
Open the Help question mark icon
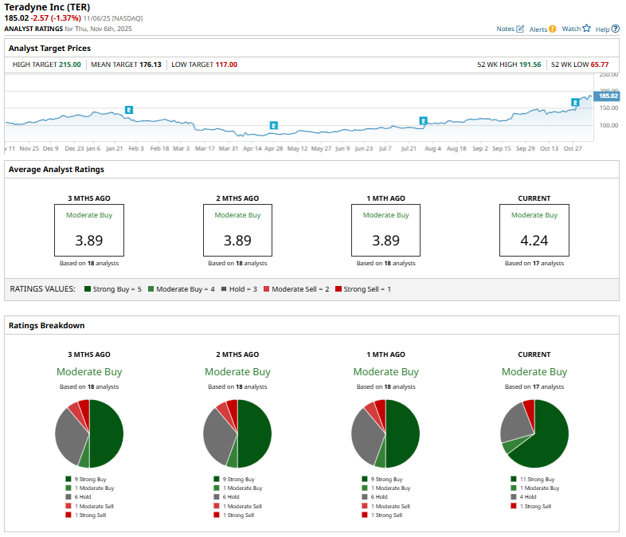click(616, 29)
